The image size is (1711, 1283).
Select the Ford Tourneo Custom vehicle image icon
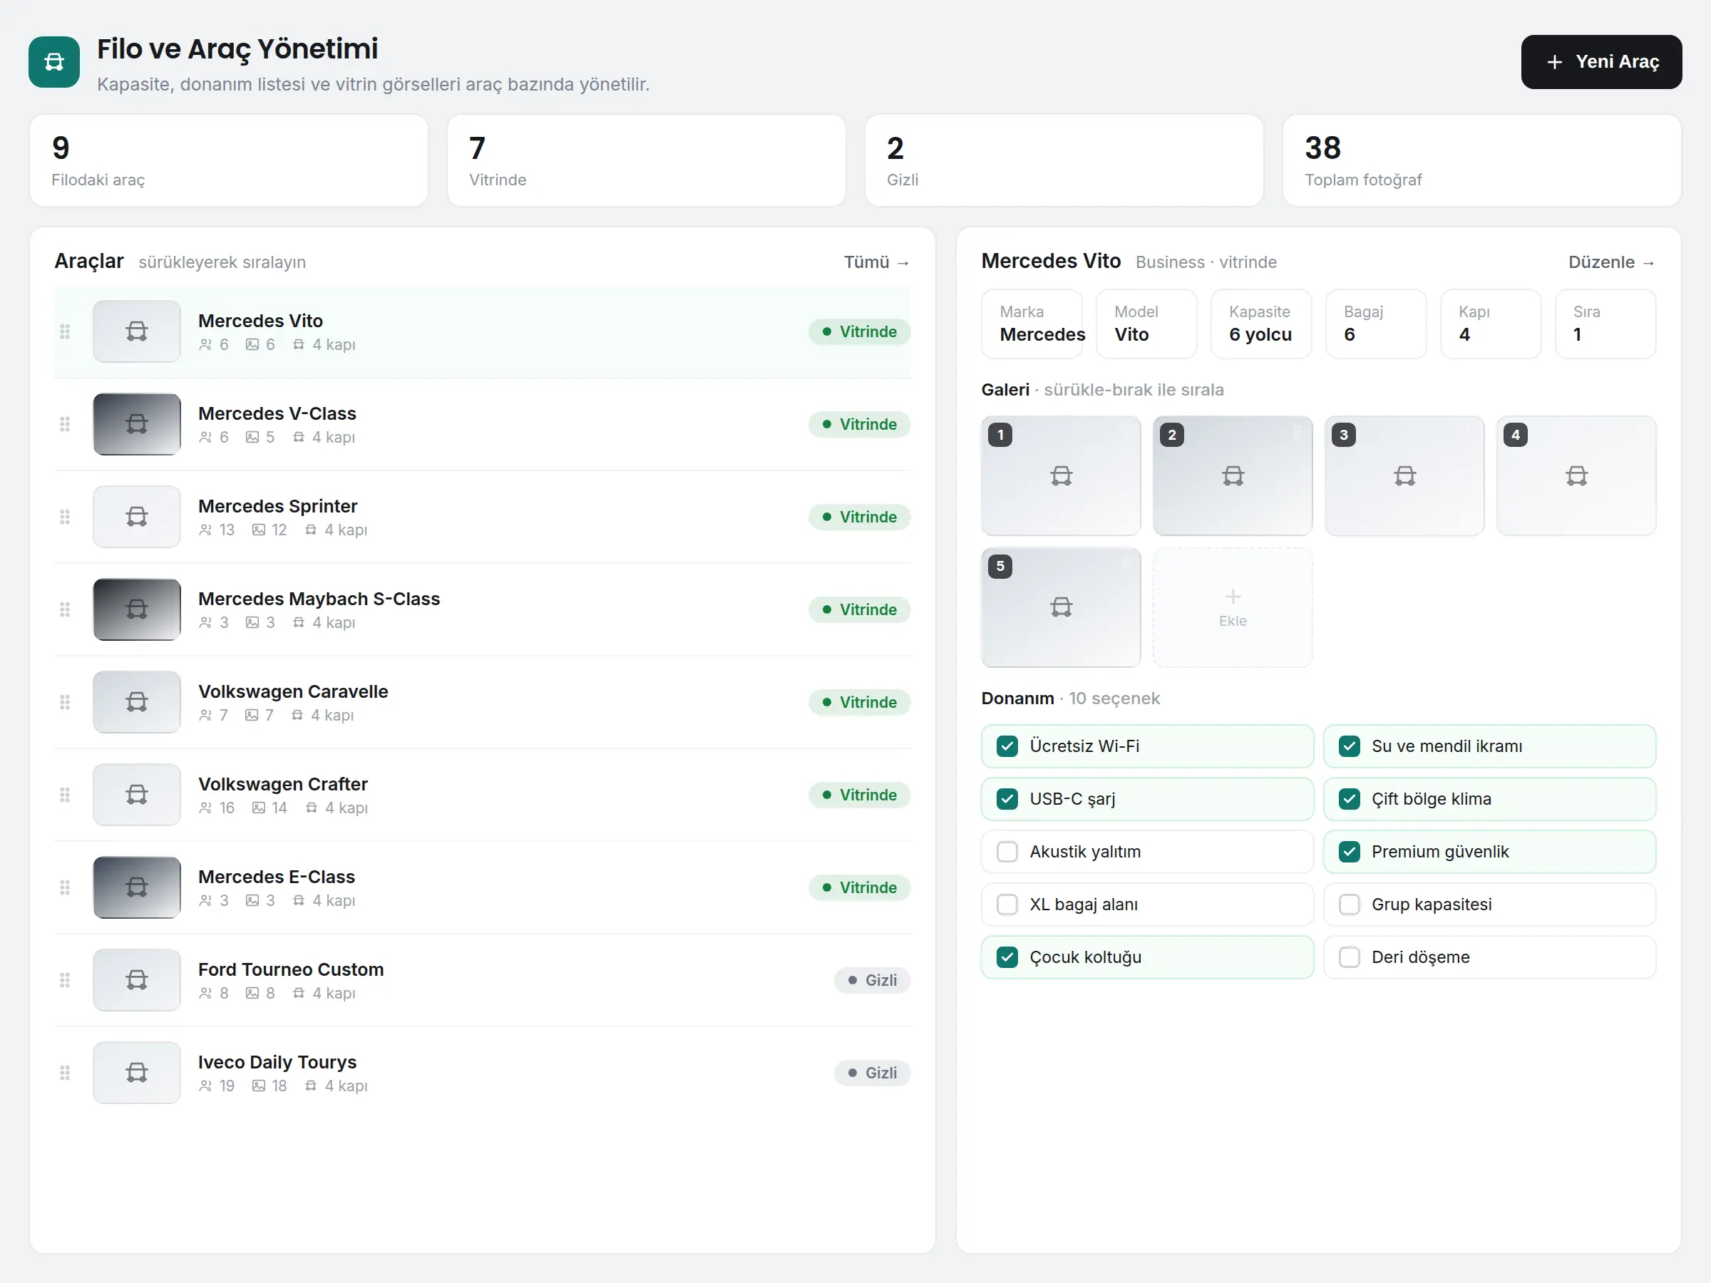[137, 981]
